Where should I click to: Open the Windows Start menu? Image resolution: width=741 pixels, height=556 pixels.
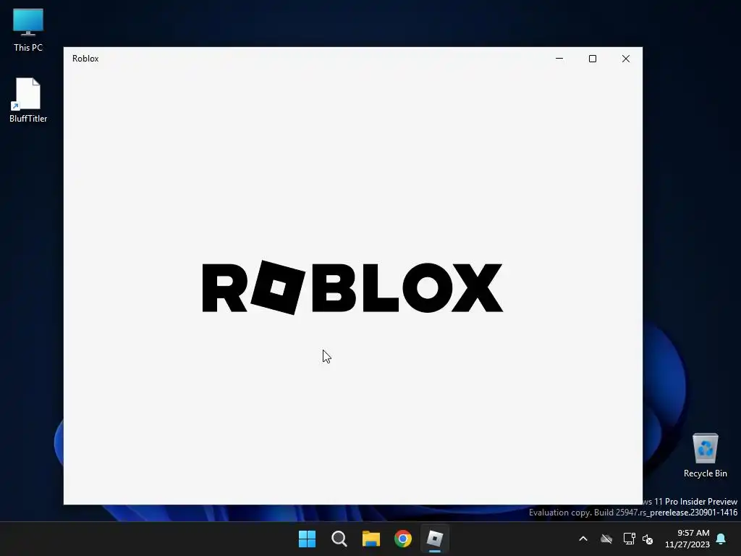click(307, 539)
